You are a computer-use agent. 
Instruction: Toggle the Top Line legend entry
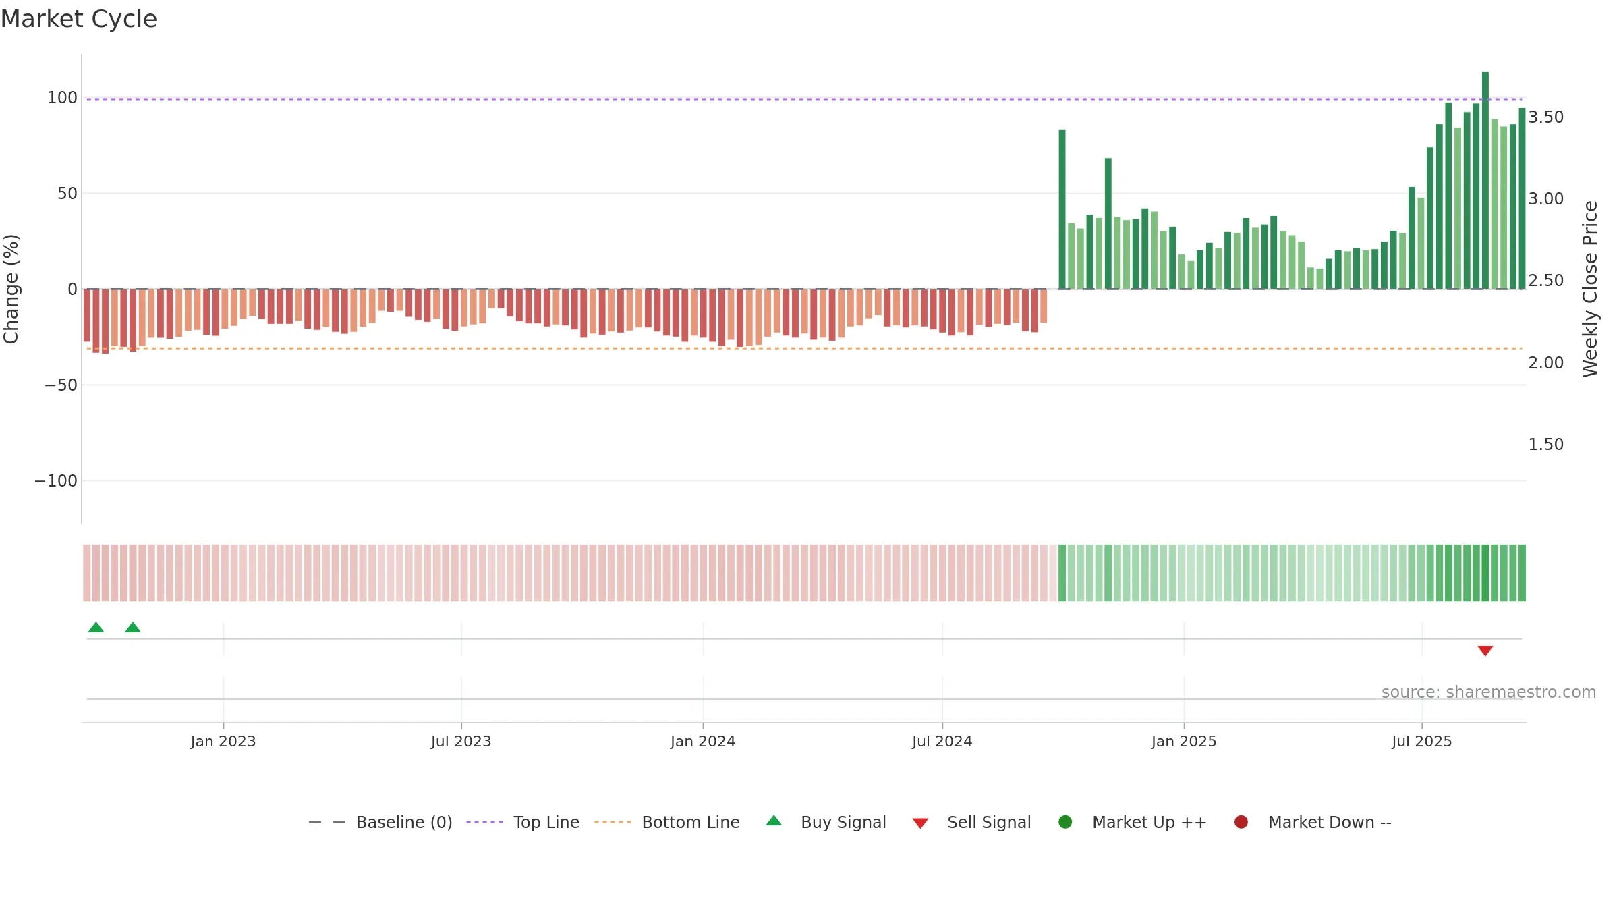click(523, 822)
